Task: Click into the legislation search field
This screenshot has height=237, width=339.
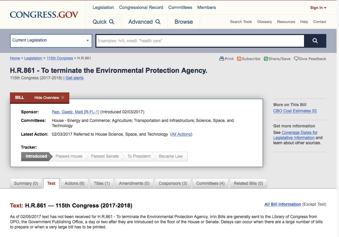Action: coord(200,41)
